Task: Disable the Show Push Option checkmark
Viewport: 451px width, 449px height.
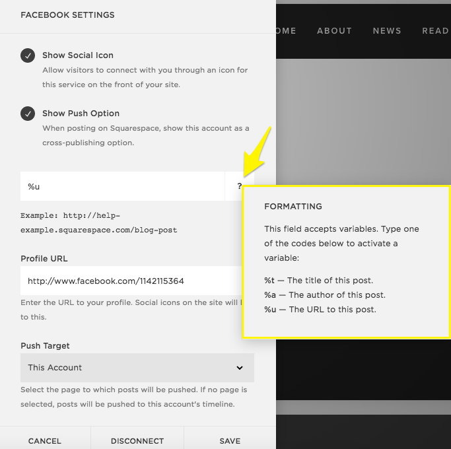Action: [28, 114]
